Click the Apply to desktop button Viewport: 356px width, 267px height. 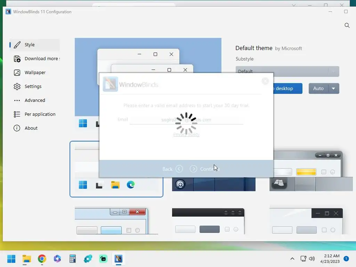[x=288, y=88]
